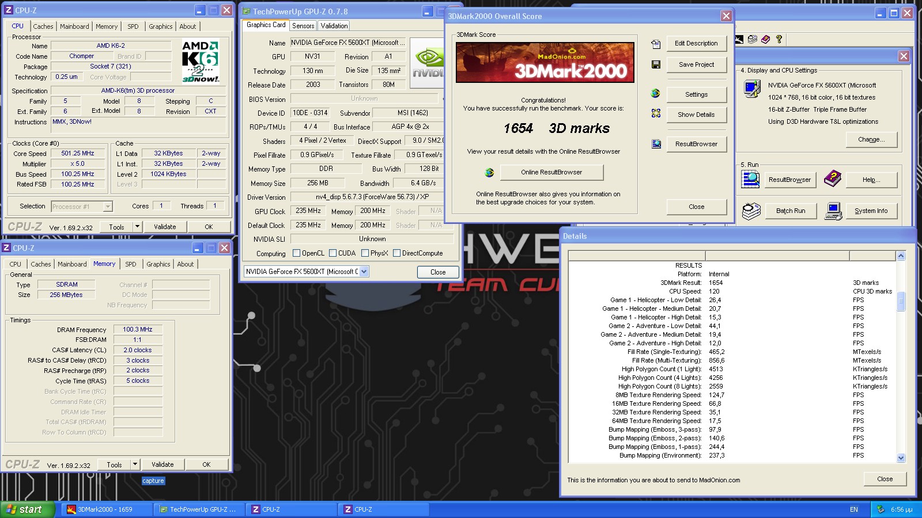Click the Batch Run stacked pages icon
Screen dimensions: 922x518
[751, 211]
